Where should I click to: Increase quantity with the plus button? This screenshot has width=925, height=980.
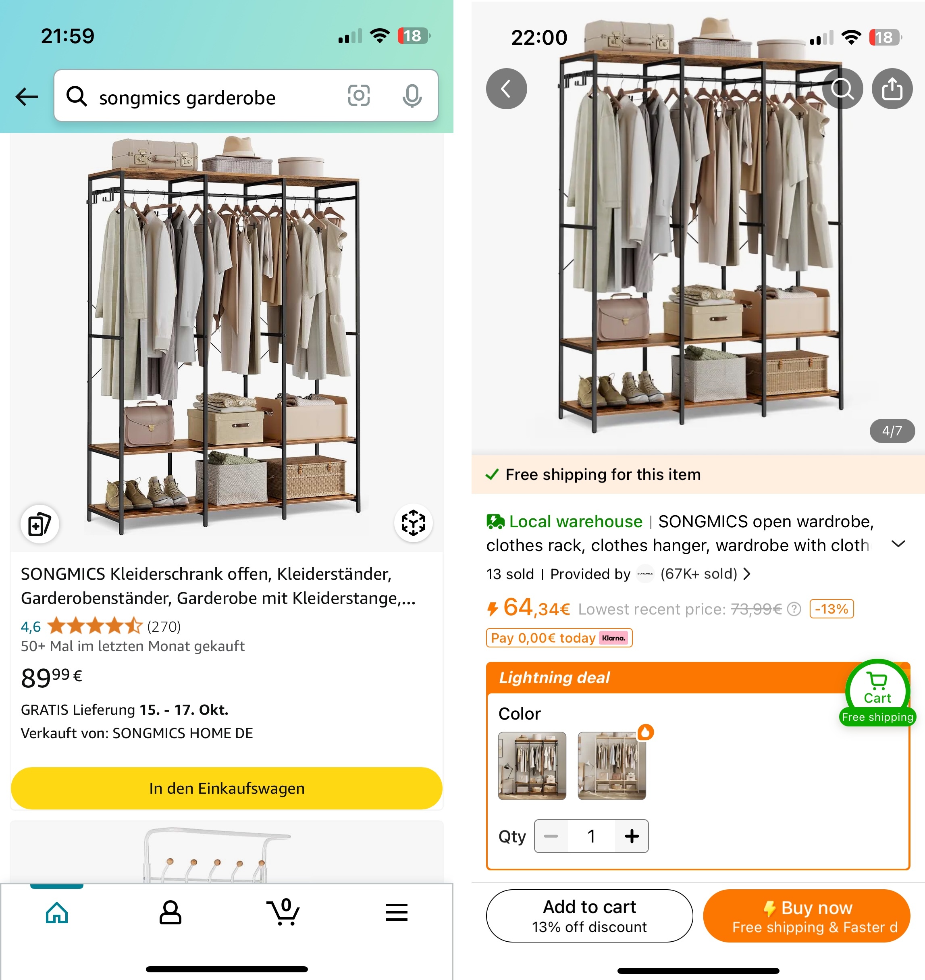pos(632,836)
